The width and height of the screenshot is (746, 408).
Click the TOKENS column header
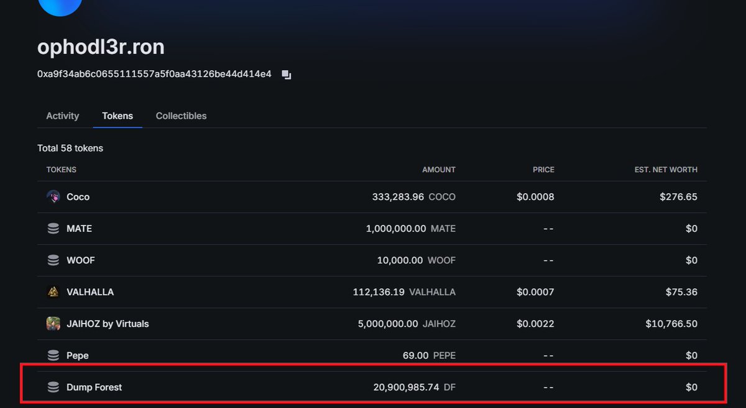(x=62, y=170)
